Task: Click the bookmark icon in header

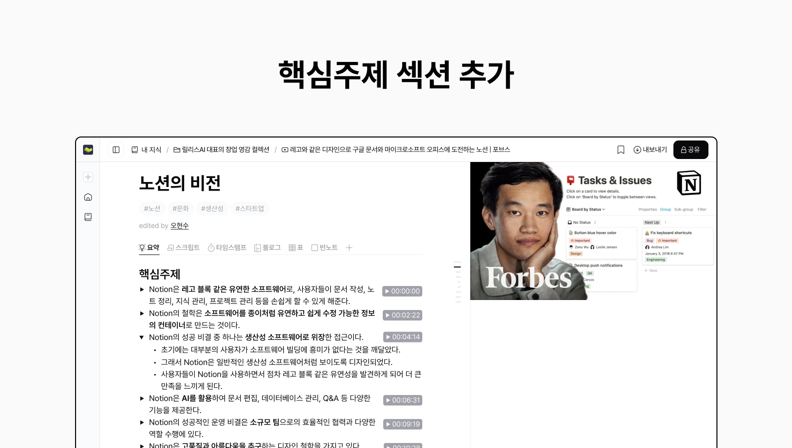Action: tap(621, 149)
